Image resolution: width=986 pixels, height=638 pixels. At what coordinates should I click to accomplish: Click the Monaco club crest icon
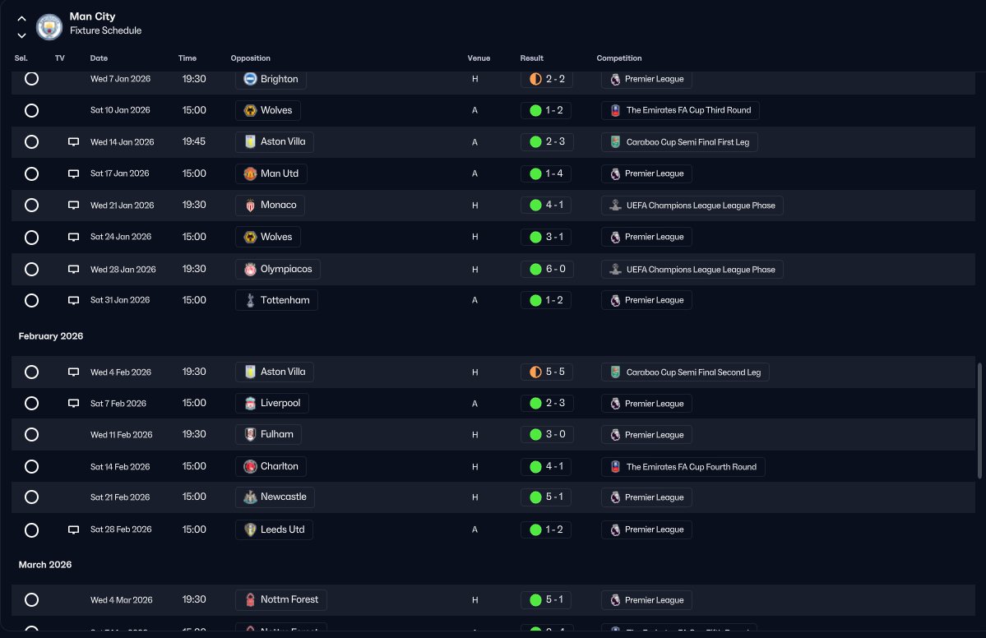click(x=250, y=206)
